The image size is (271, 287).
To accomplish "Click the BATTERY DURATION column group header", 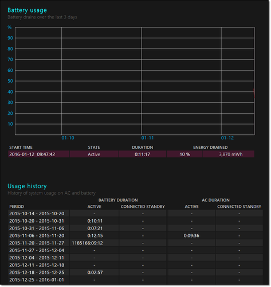I will tap(118, 200).
